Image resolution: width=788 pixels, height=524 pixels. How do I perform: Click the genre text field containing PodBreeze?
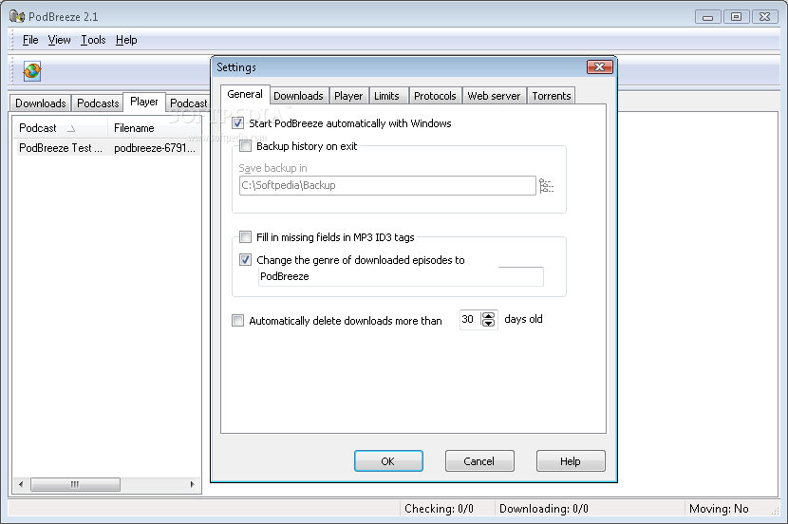click(x=401, y=276)
